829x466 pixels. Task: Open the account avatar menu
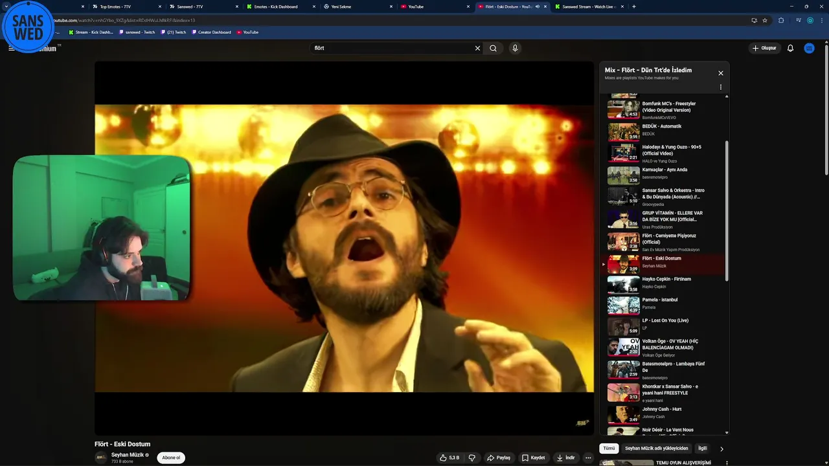click(x=809, y=48)
